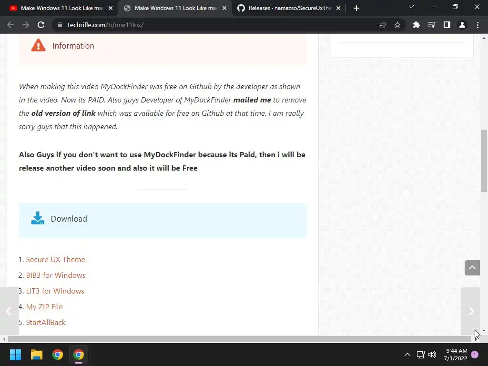Click the red warning Information icon
Screen dimensions: 488x366
[38, 45]
